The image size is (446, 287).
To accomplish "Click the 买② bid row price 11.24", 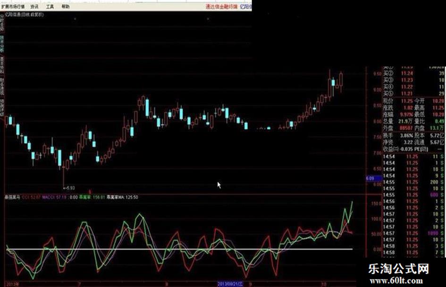I will [x=407, y=74].
